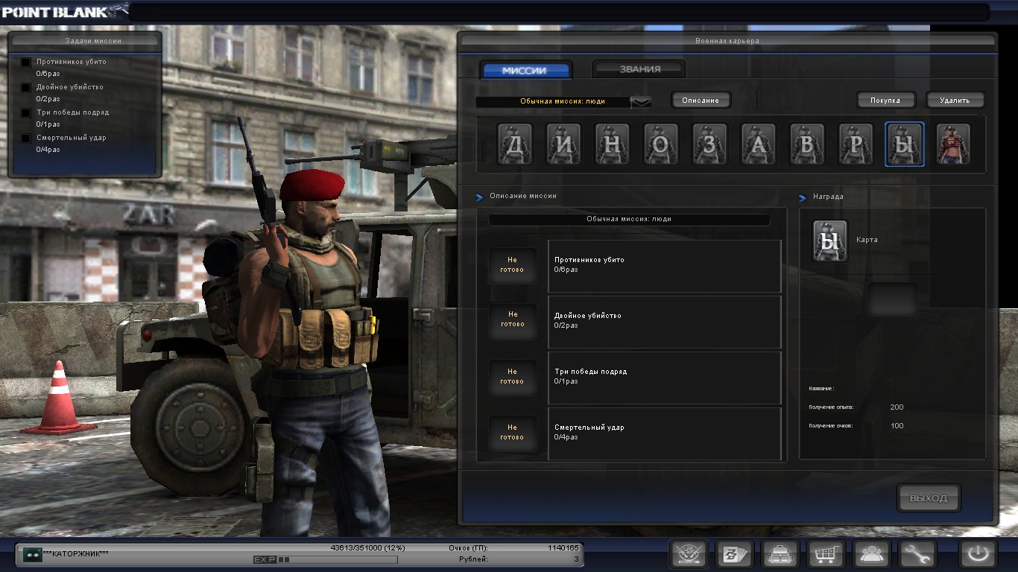Click the Получение очков value 100
The width and height of the screenshot is (1018, 572).
click(x=897, y=426)
